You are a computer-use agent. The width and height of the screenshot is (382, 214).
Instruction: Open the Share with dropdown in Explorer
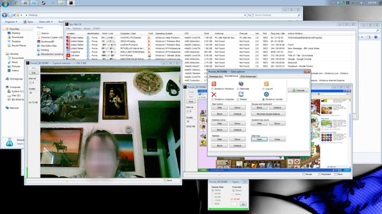pyautogui.click(x=45, y=21)
